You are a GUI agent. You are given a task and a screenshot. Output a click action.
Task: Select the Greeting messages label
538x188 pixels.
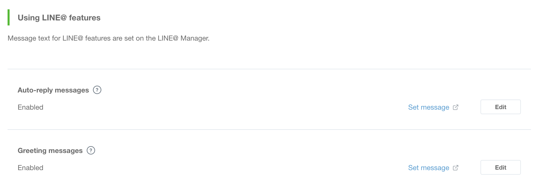click(50, 151)
